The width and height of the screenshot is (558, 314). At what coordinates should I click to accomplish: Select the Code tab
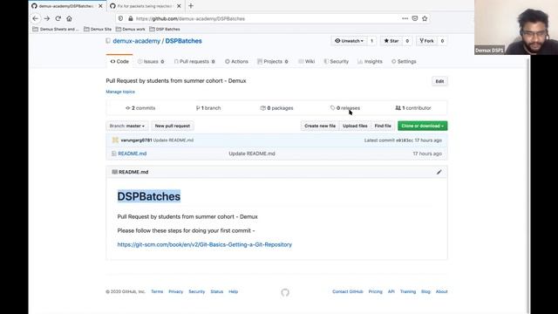coord(119,62)
